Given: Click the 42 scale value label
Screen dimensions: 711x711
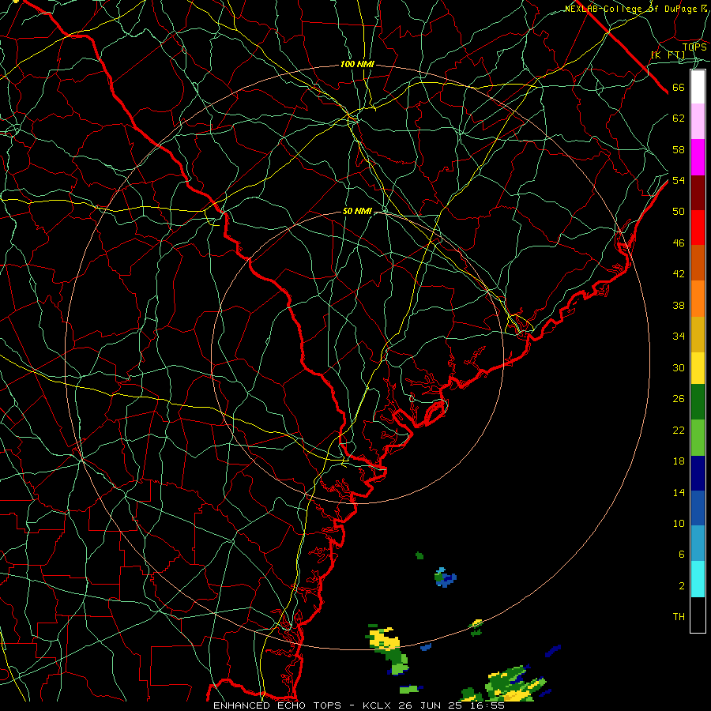Looking at the screenshot, I should [x=679, y=274].
